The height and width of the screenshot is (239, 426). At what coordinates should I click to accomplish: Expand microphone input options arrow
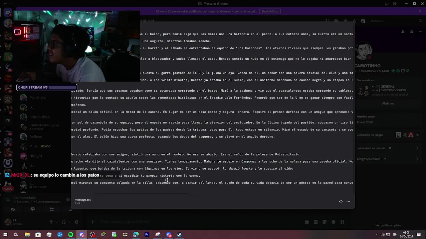pyautogui.click(x=56, y=222)
